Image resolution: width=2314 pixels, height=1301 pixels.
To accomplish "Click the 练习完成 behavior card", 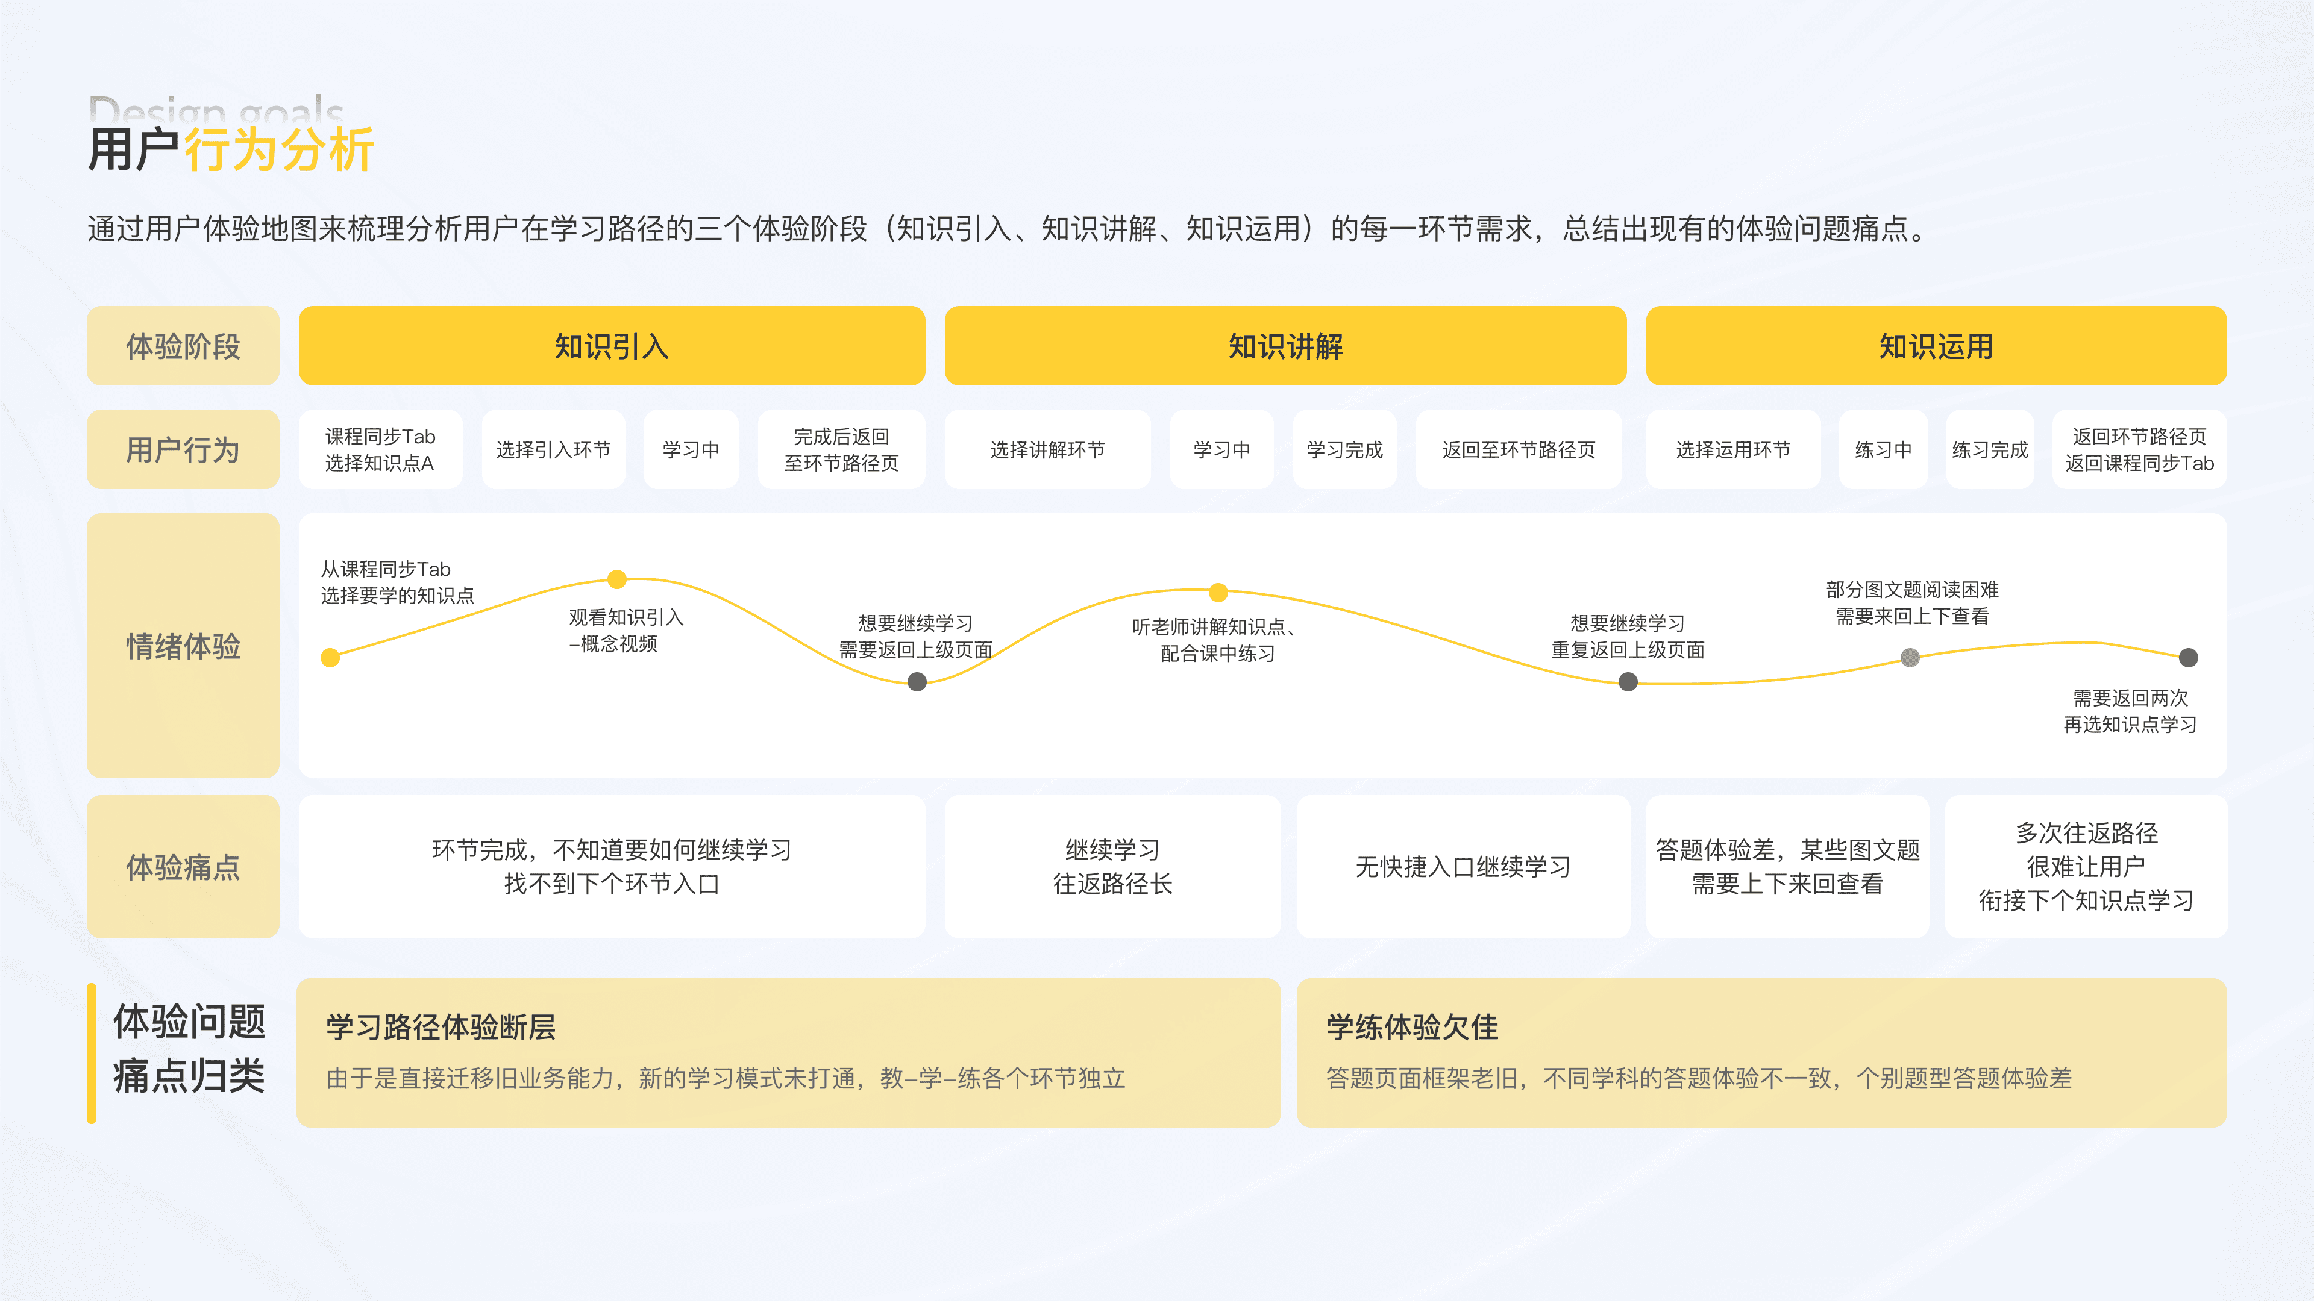I will [x=1990, y=449].
